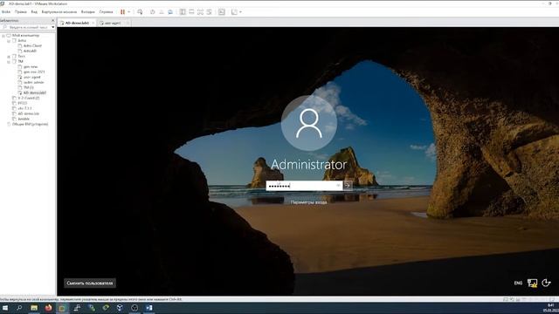The height and width of the screenshot is (314, 559).
Task: Collapse the Astra folder in the library
Action: 9,41
